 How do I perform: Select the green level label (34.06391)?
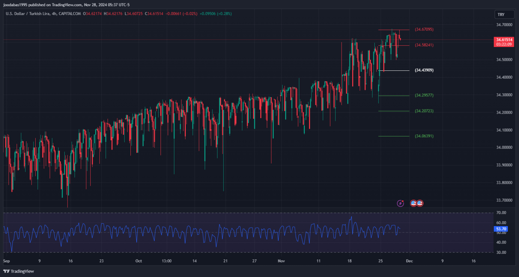click(x=424, y=136)
